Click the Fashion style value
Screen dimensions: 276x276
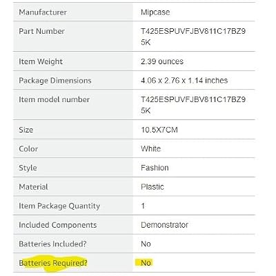[x=155, y=168]
